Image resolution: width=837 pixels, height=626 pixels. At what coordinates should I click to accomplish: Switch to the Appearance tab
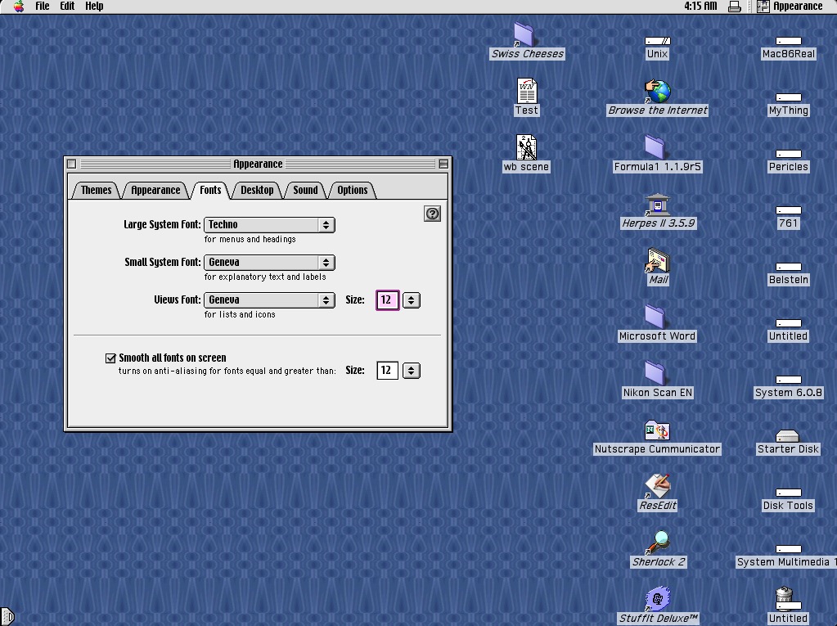click(x=156, y=190)
